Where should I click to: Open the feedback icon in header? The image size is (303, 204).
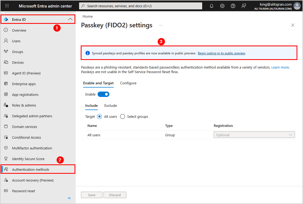(244, 6)
